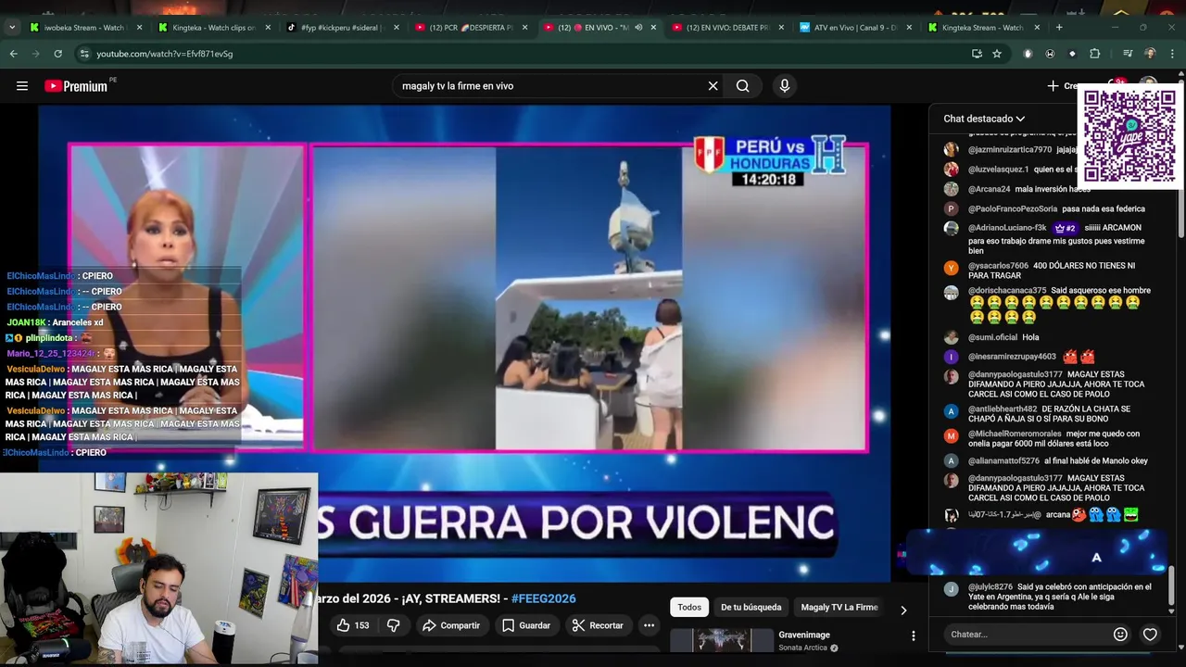This screenshot has width=1186, height=667.
Task: Click @sumi.oficial chat username
Action: [x=992, y=337]
